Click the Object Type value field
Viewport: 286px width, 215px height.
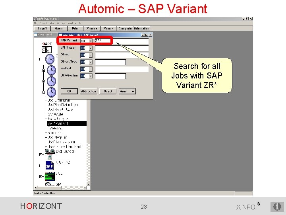point(110,63)
